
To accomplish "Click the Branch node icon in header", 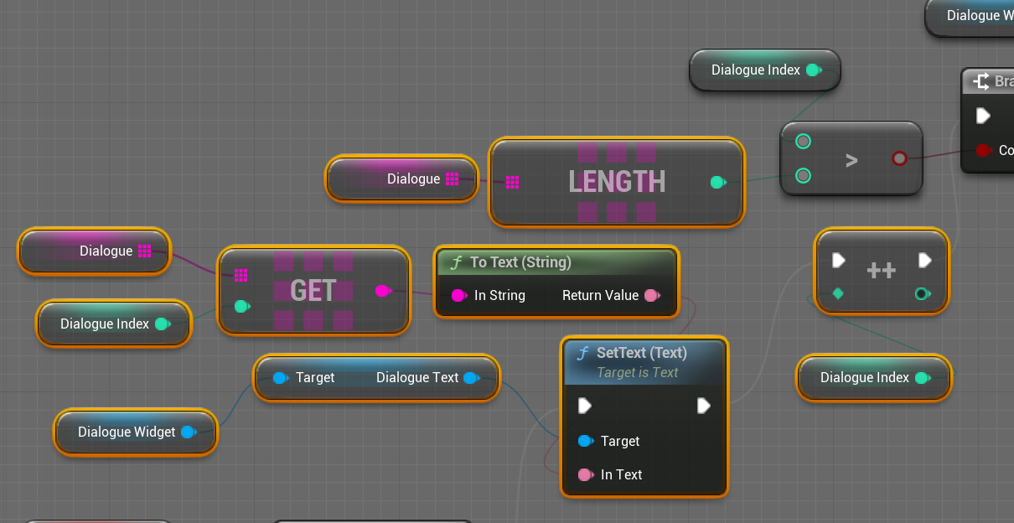I will pyautogui.click(x=981, y=81).
